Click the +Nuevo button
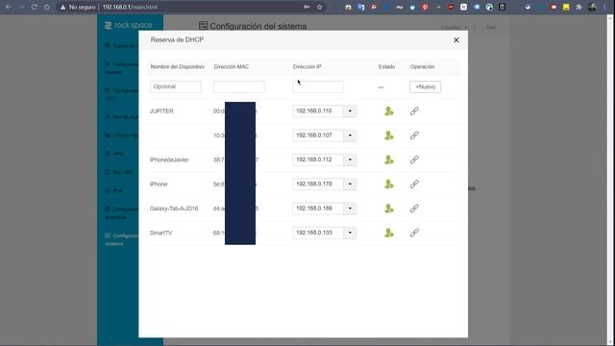The width and height of the screenshot is (615, 346). point(425,86)
